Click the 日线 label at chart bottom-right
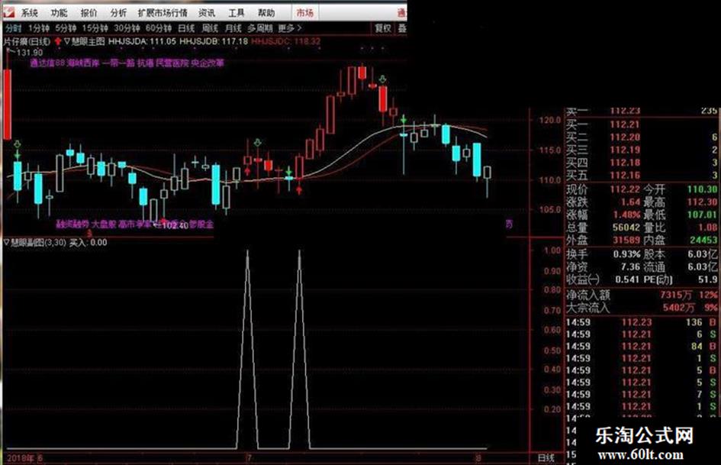Screen dimensions: 721x465 [x=546, y=458]
